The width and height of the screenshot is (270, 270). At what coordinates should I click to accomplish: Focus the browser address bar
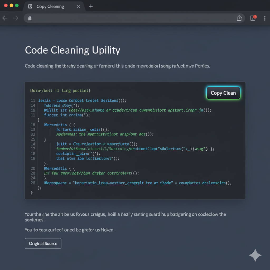pyautogui.click(x=132, y=18)
